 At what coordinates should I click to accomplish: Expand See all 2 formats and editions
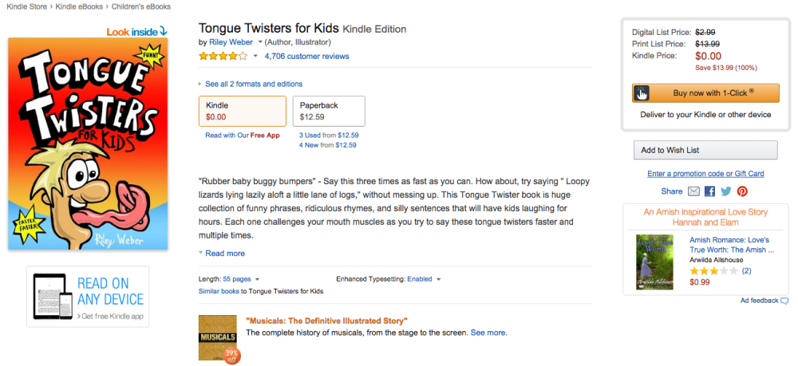click(x=253, y=84)
